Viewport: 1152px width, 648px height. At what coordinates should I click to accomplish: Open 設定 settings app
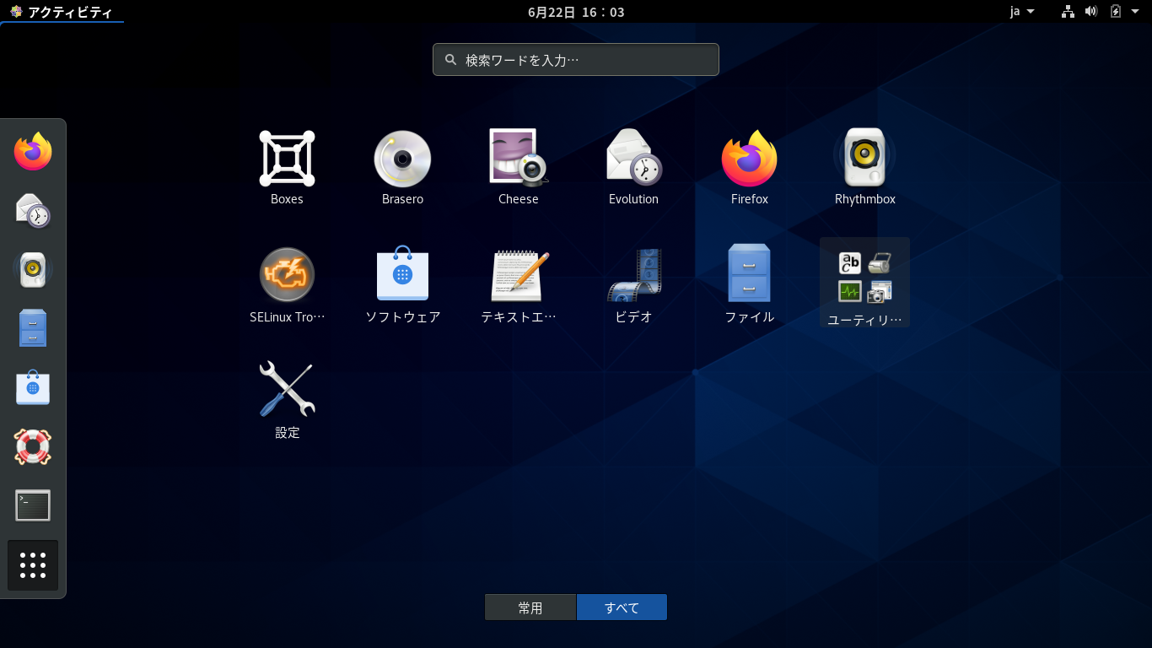[x=287, y=400]
